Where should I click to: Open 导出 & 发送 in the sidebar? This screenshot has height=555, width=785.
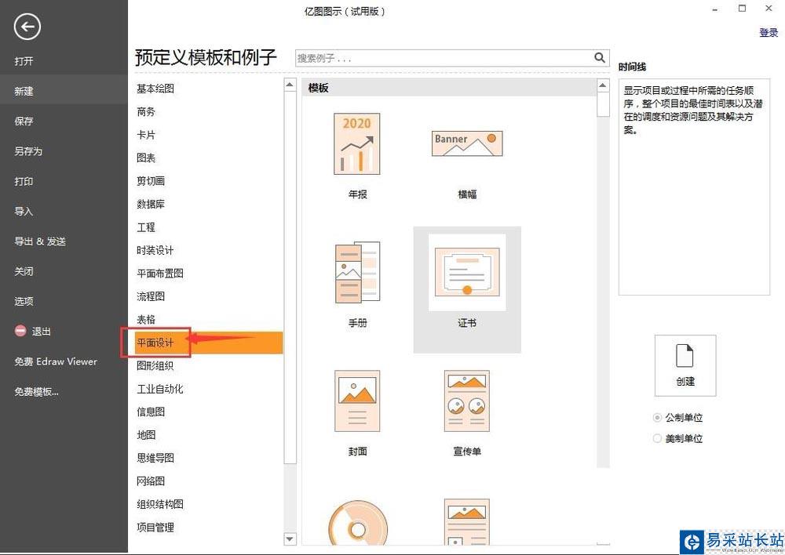40,241
